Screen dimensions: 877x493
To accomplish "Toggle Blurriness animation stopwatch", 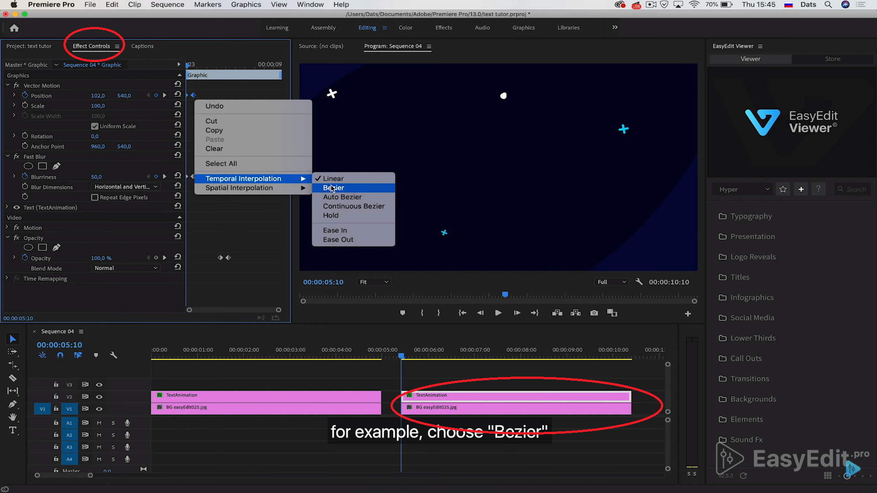I will click(25, 176).
